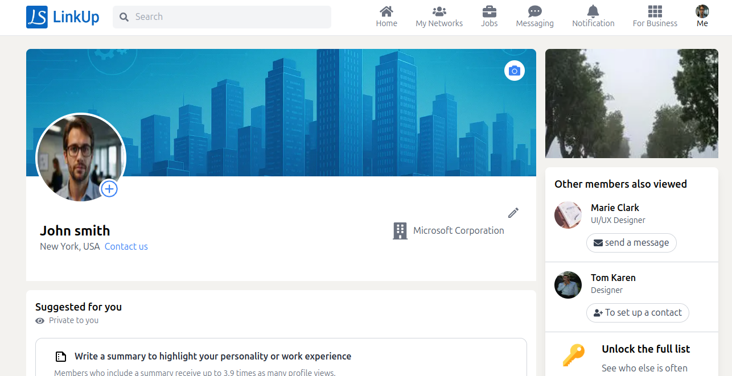
Task: Click To set up a contact for Tom Karen
Action: click(x=638, y=312)
